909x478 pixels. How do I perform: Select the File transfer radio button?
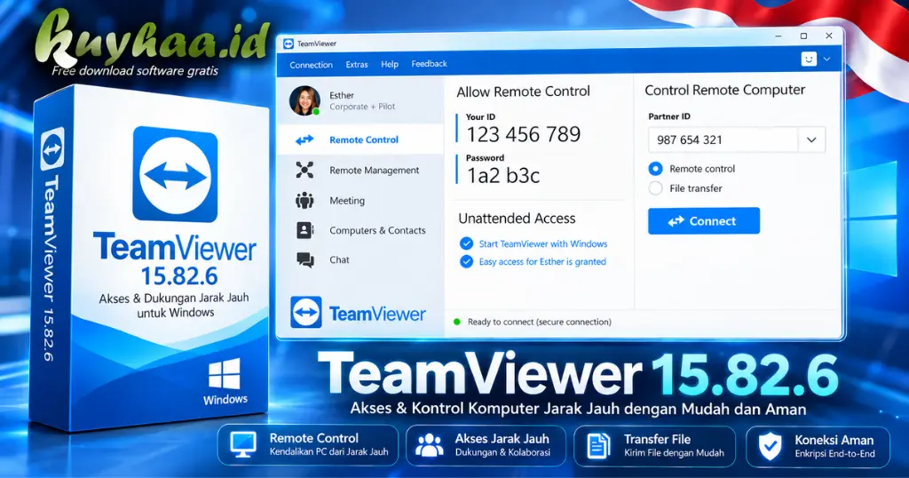click(x=656, y=188)
